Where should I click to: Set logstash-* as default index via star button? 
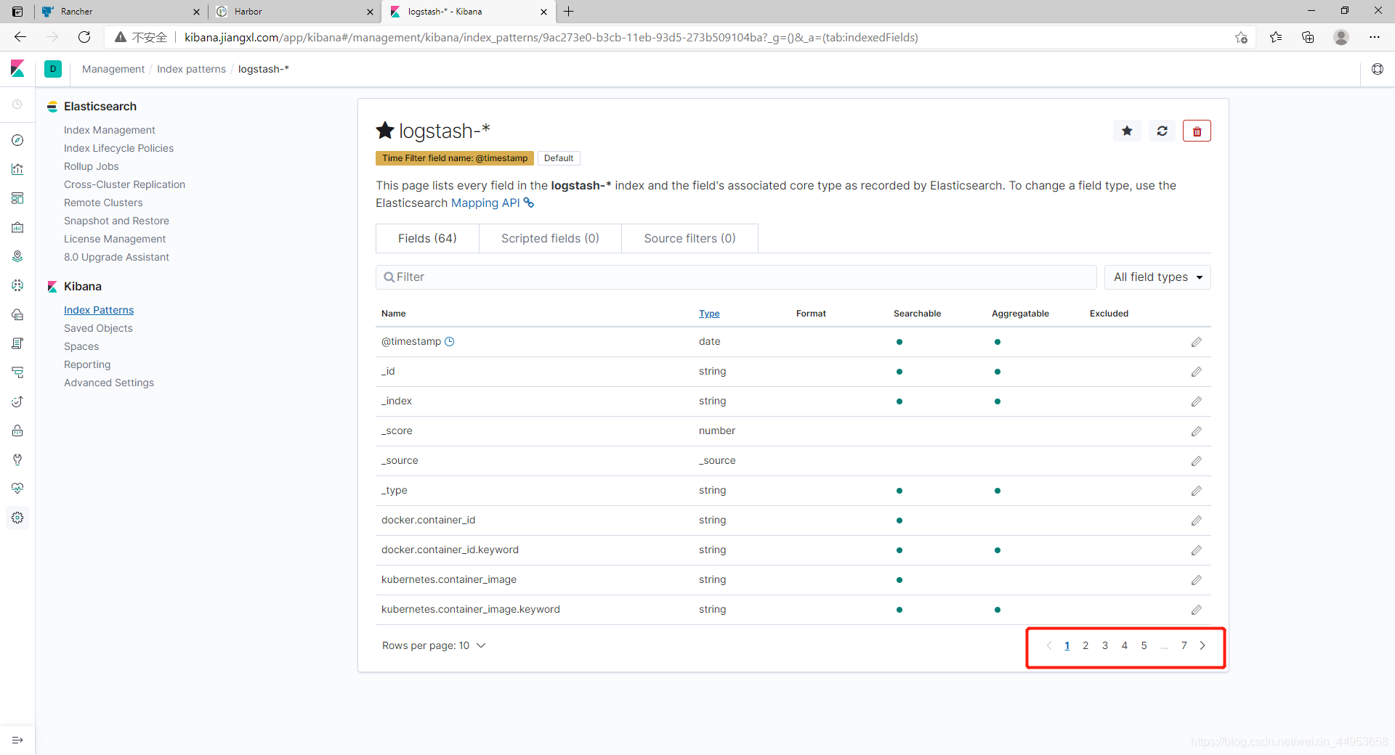pyautogui.click(x=1127, y=131)
